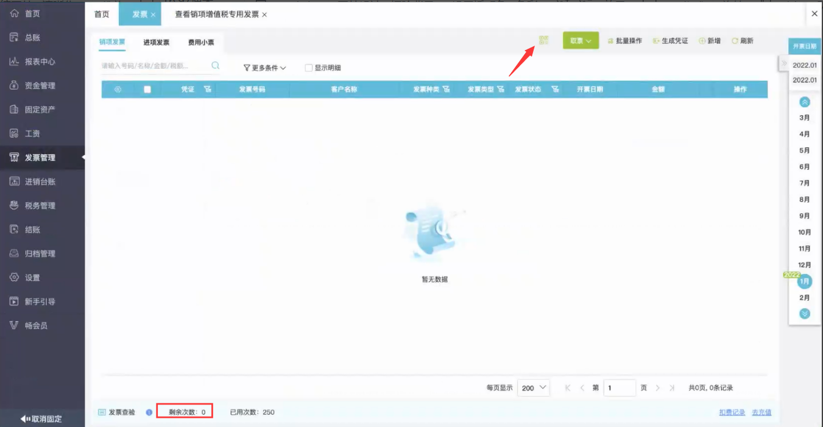
Task: Open 设置 in sidebar
Action: pos(42,278)
